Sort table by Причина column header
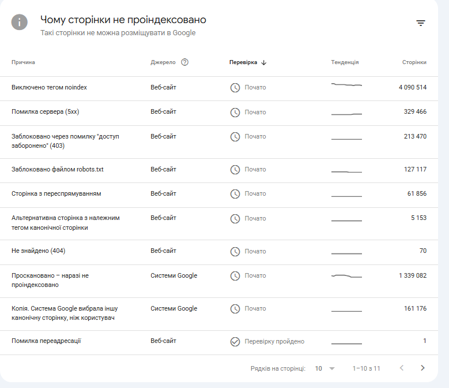The height and width of the screenshot is (388, 449). pyautogui.click(x=23, y=62)
